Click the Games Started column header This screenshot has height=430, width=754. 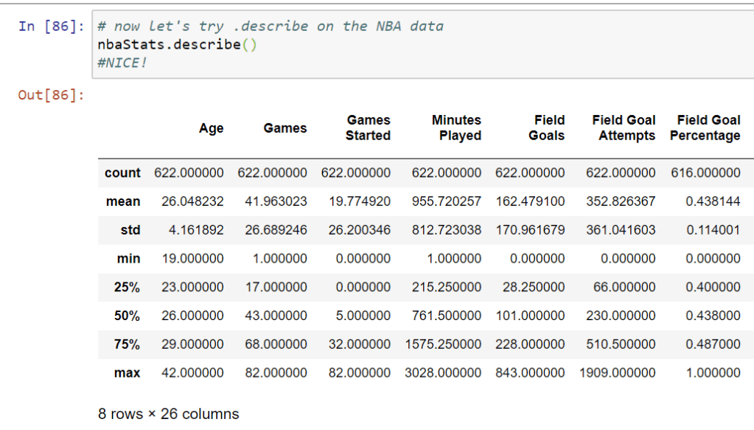point(368,128)
